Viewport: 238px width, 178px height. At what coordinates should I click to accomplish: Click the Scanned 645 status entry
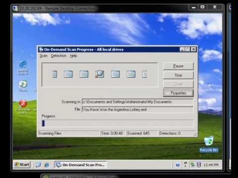[x=138, y=133]
